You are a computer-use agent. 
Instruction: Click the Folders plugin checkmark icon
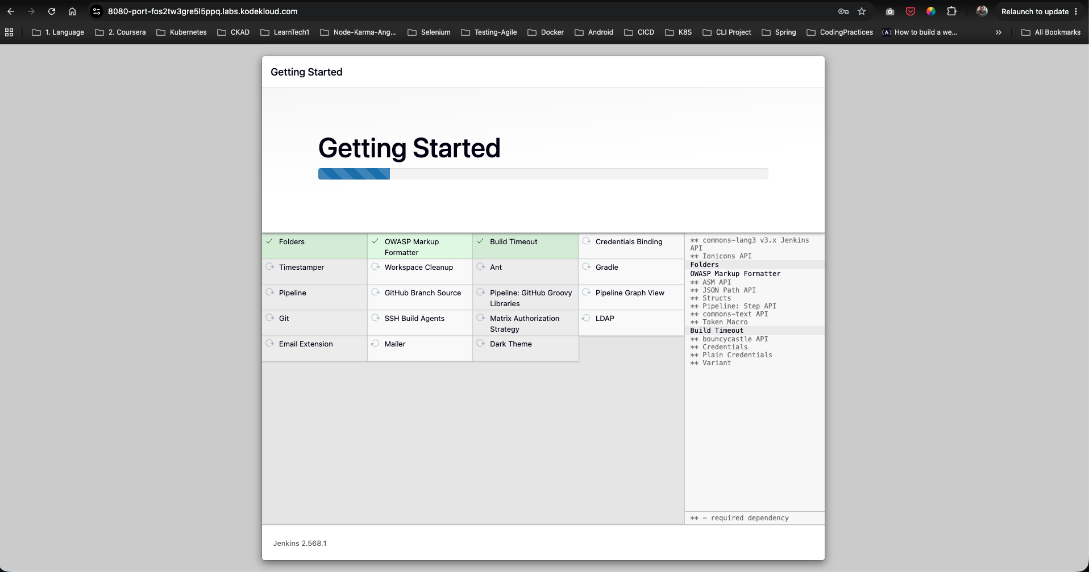coord(269,241)
